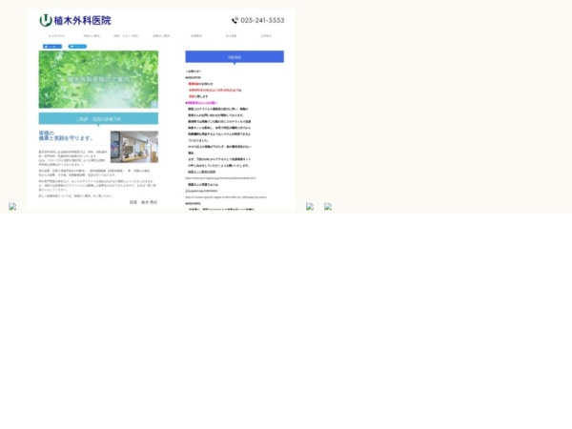Click the phone number 025-241-5553

click(262, 20)
